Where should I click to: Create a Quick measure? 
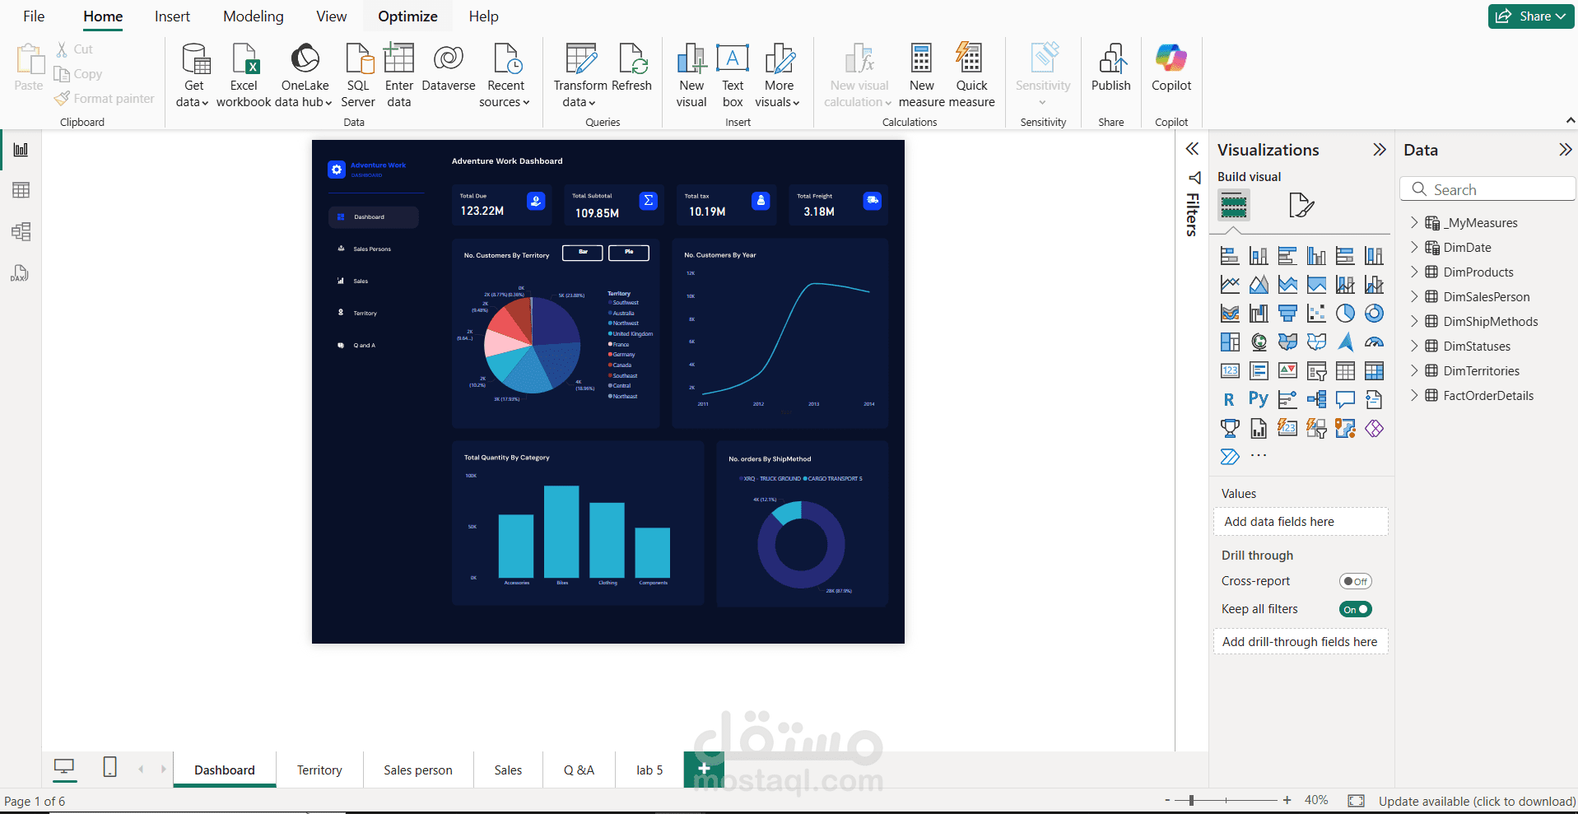click(x=972, y=76)
